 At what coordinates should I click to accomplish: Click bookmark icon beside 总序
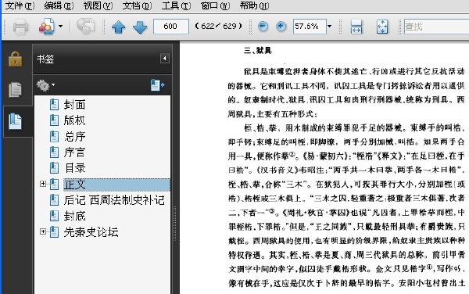(x=54, y=137)
